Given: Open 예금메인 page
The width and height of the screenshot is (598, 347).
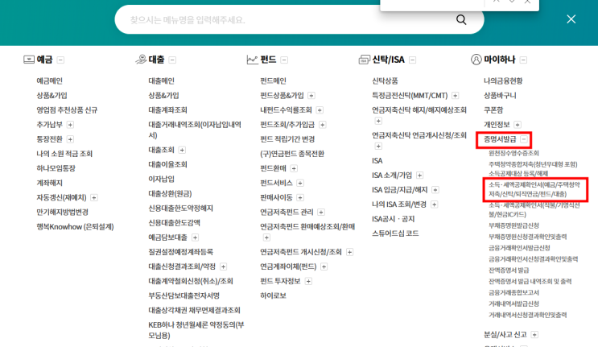Looking at the screenshot, I should [49, 81].
